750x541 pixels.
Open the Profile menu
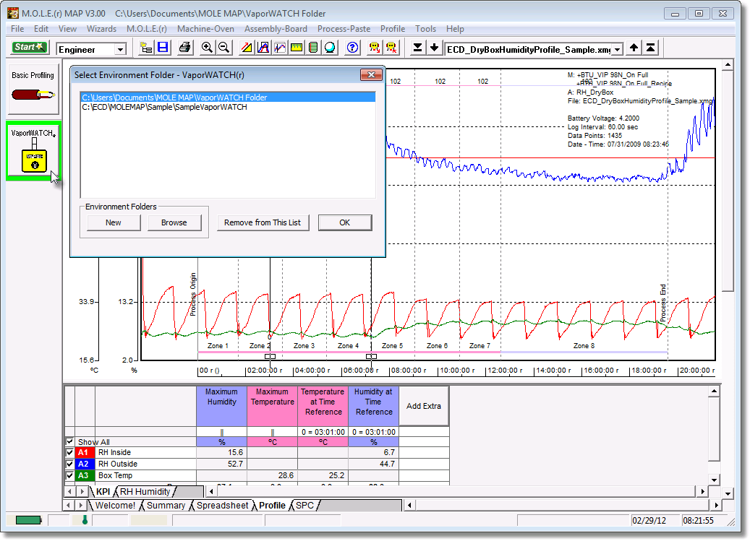(393, 29)
